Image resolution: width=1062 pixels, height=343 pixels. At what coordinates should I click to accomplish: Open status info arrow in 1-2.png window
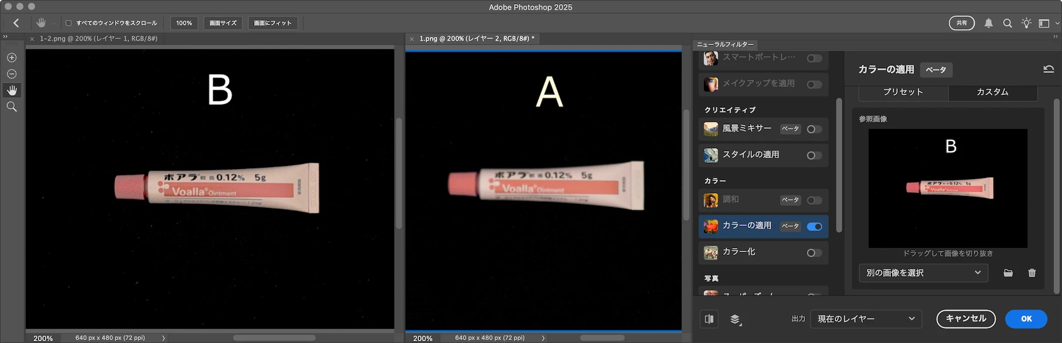tap(164, 338)
